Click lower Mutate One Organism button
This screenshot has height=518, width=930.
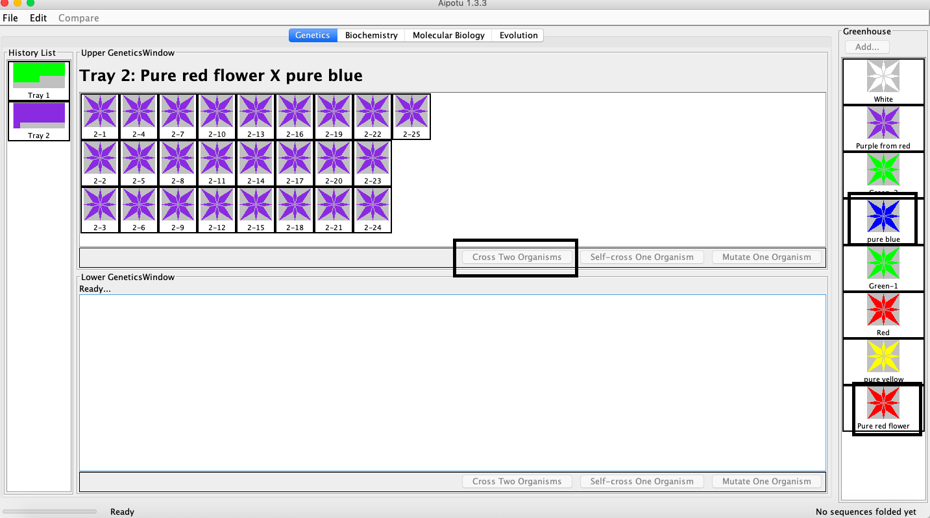click(766, 482)
